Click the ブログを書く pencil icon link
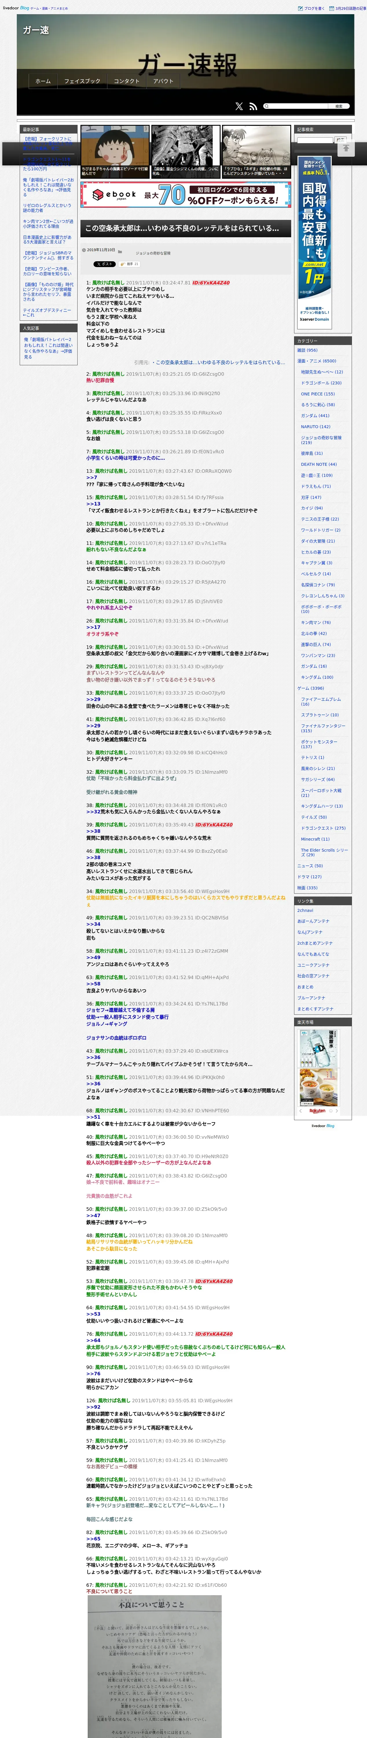Screen dimensions: 367x1738 click(311, 8)
